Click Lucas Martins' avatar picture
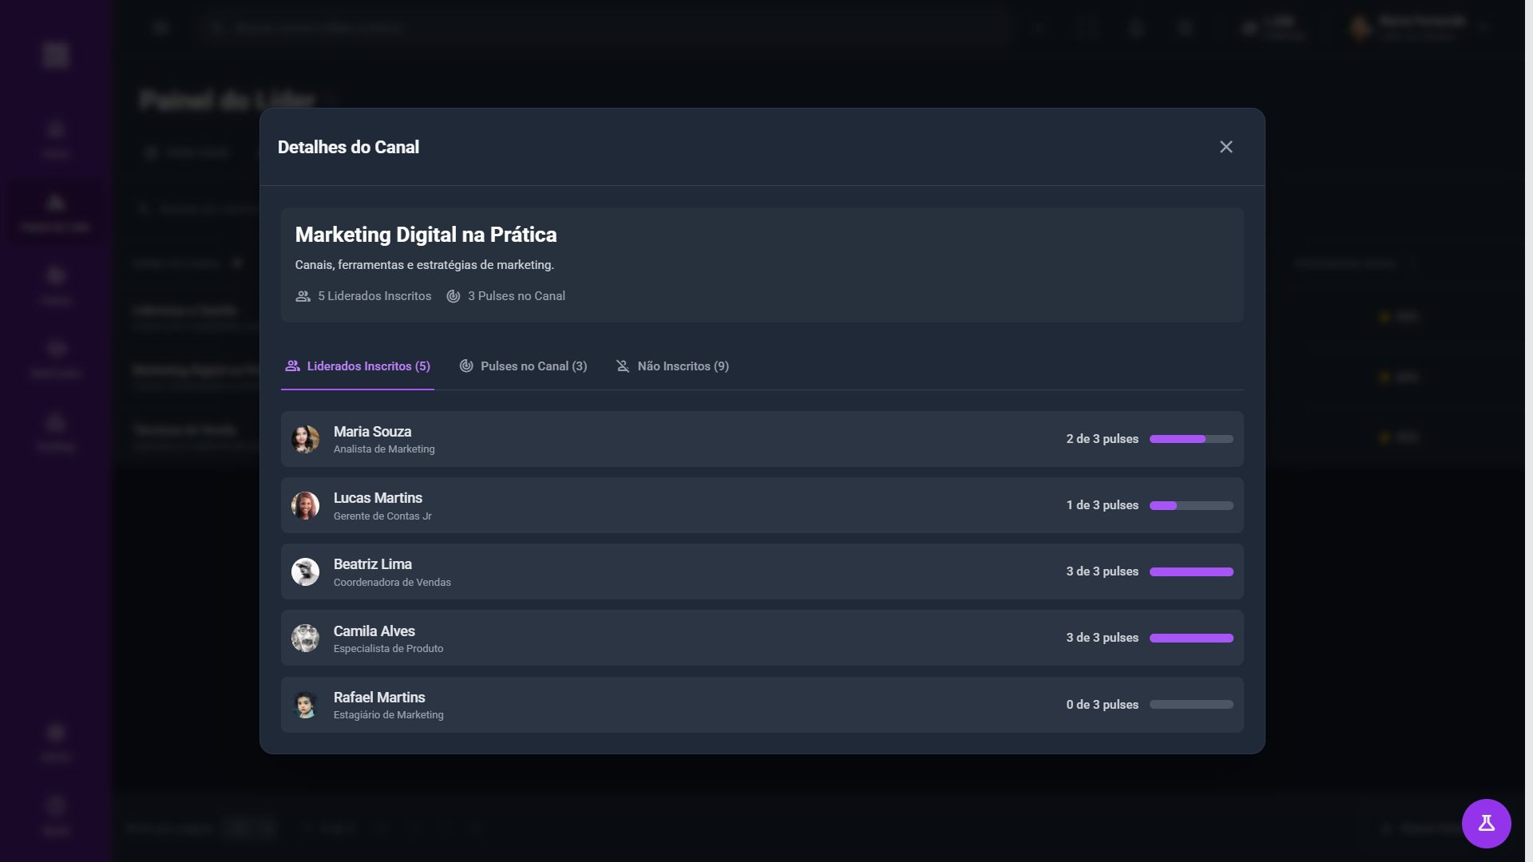Screen dimensions: 1533x862 point(305,505)
